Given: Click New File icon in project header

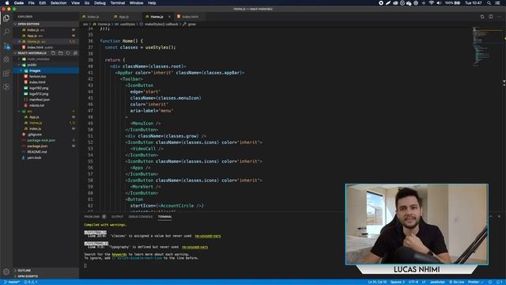Looking at the screenshot, I should pos(53,53).
